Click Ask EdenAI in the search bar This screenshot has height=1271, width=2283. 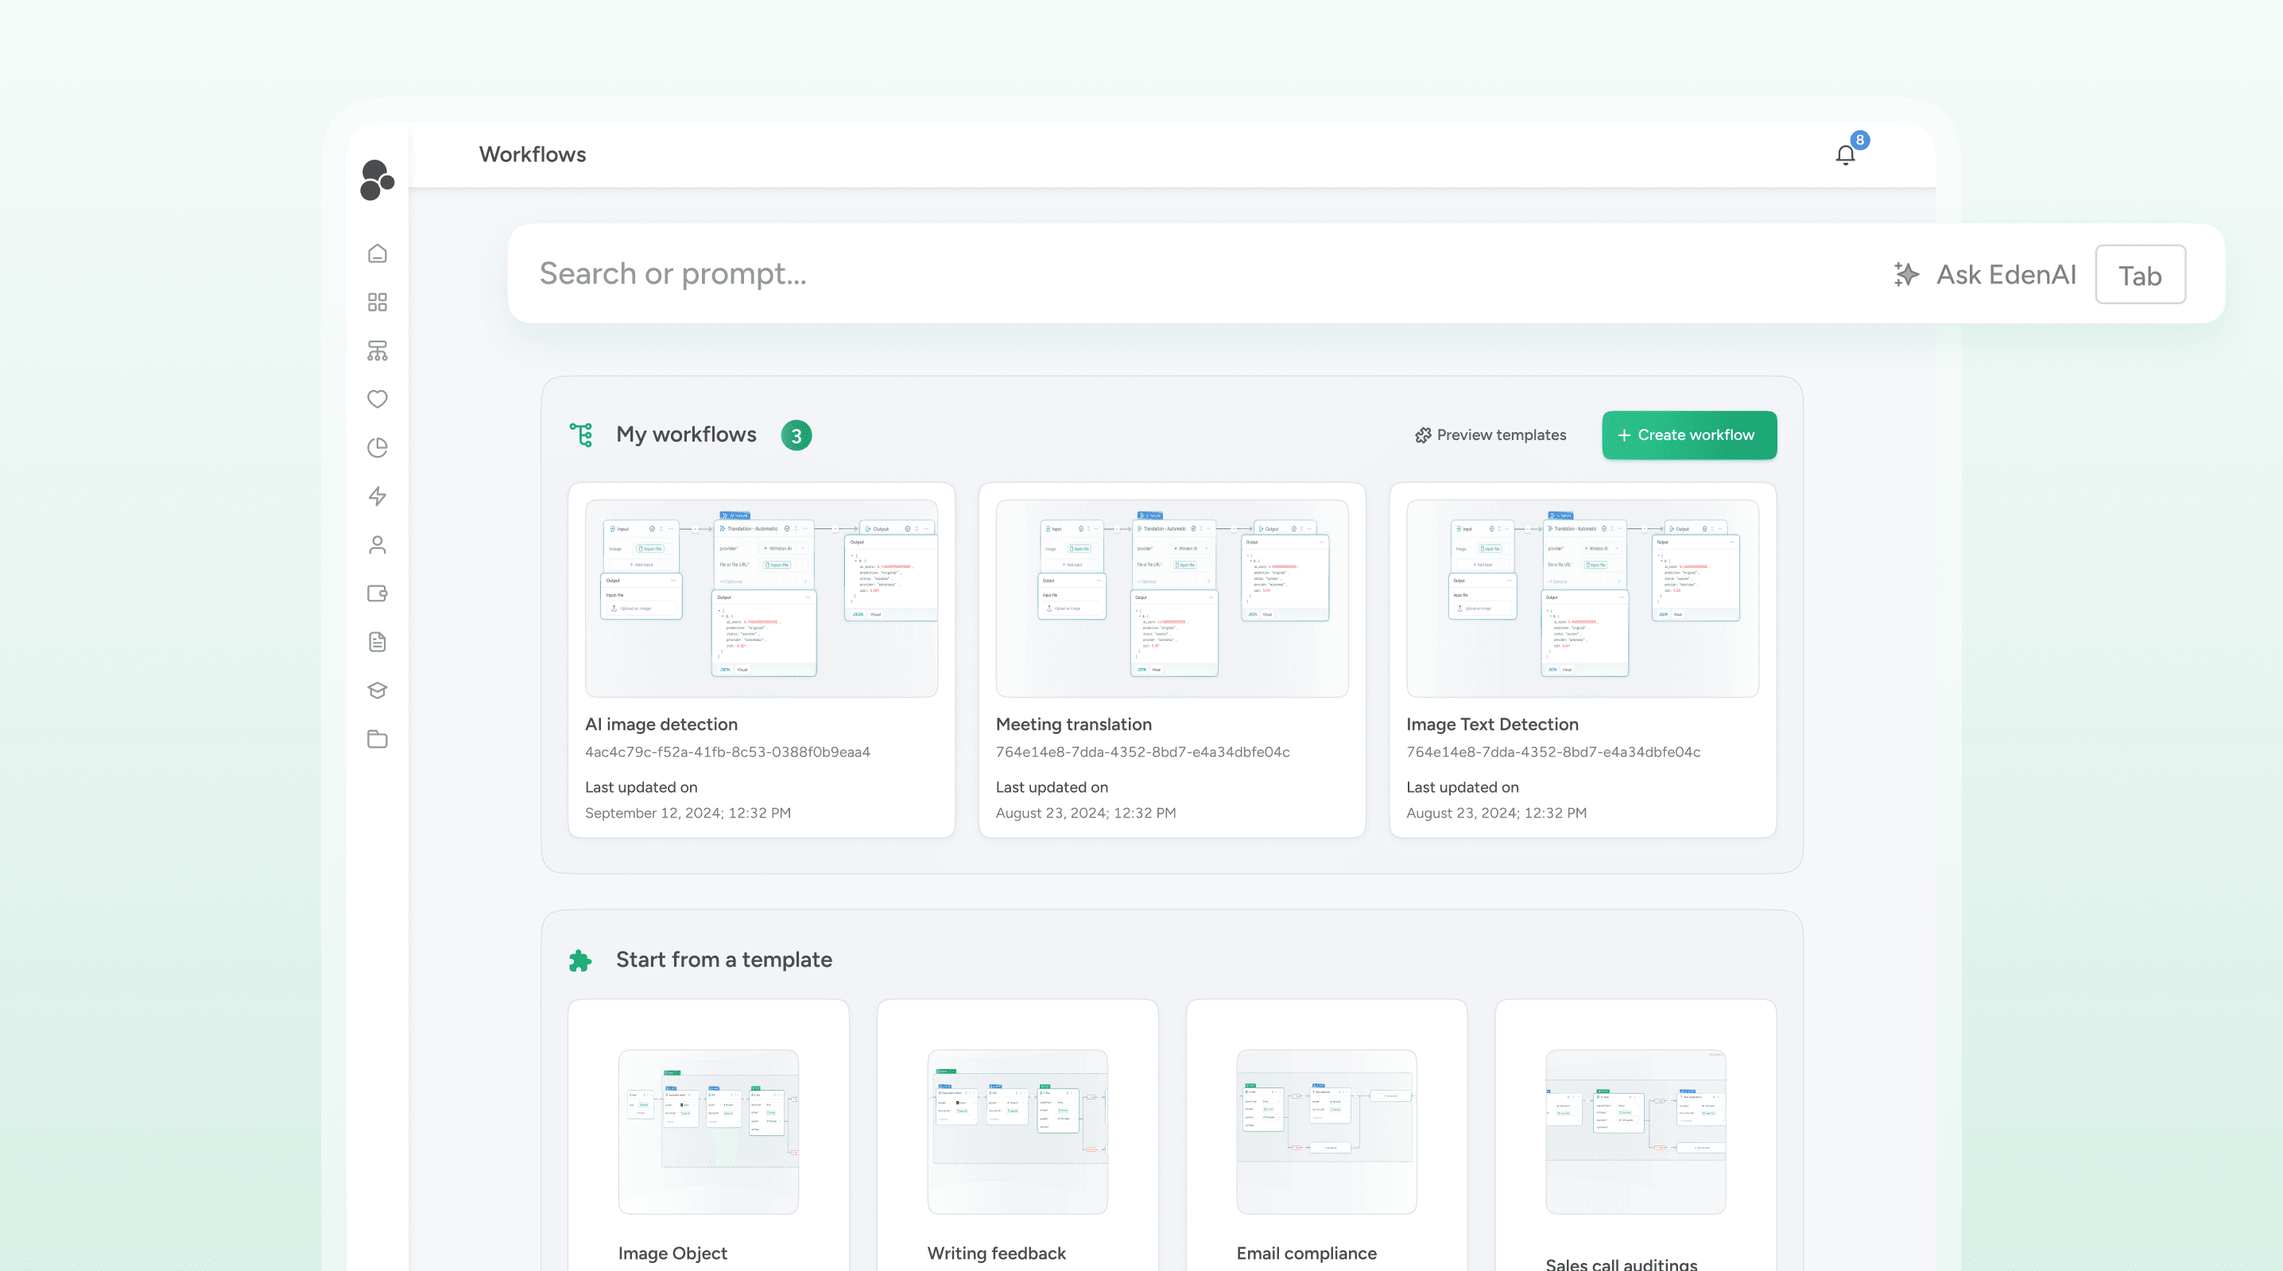(x=1985, y=275)
